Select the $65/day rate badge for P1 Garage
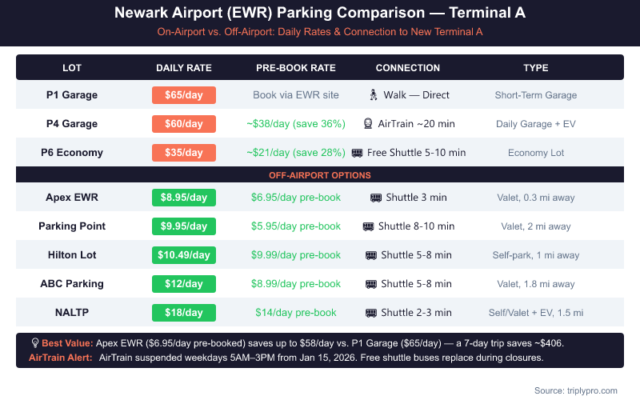 184,95
